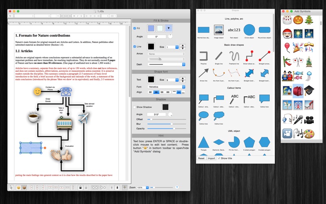Open the Shapes box icon in bottom toolbar
The width and height of the screenshot is (326, 204).
point(24,188)
